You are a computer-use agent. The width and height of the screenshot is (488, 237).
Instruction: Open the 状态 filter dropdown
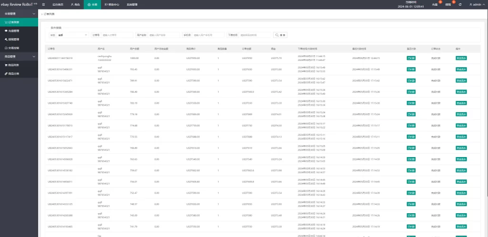point(72,35)
